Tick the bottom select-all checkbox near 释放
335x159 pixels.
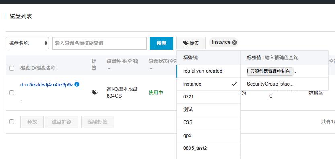[12, 122]
